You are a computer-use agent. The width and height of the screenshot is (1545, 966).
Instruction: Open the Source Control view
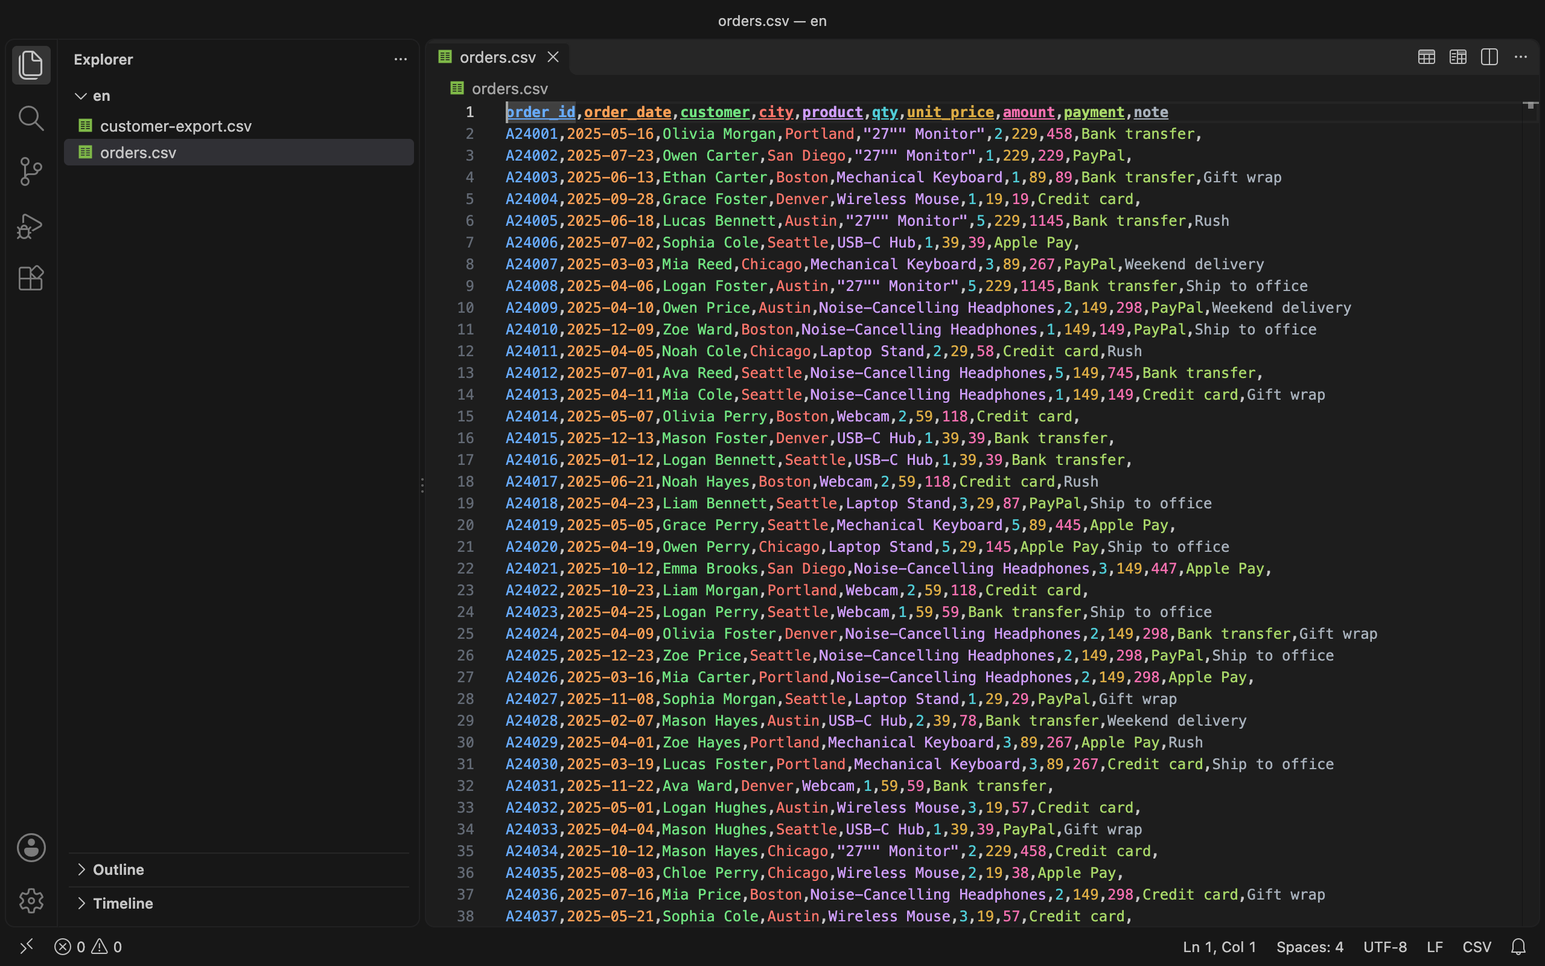[x=31, y=172]
